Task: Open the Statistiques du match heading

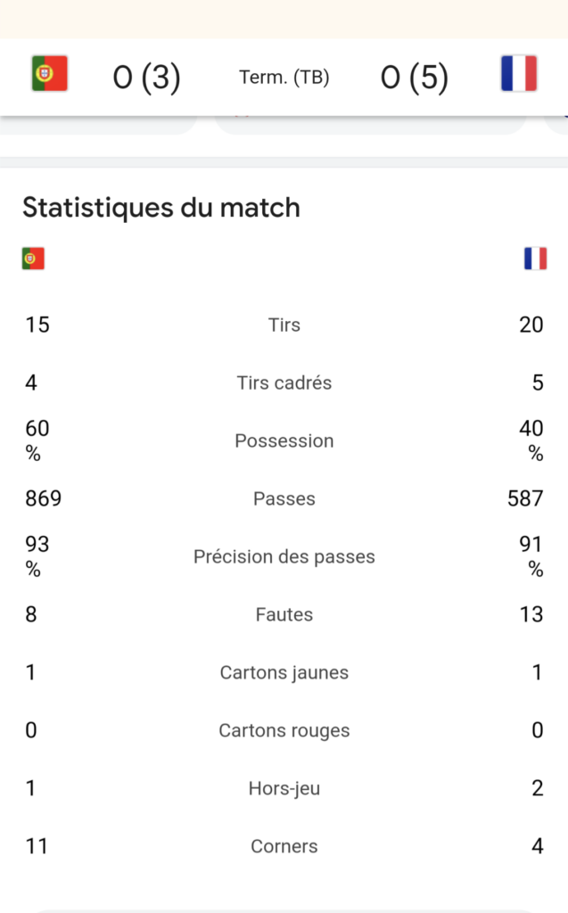Action: [161, 207]
